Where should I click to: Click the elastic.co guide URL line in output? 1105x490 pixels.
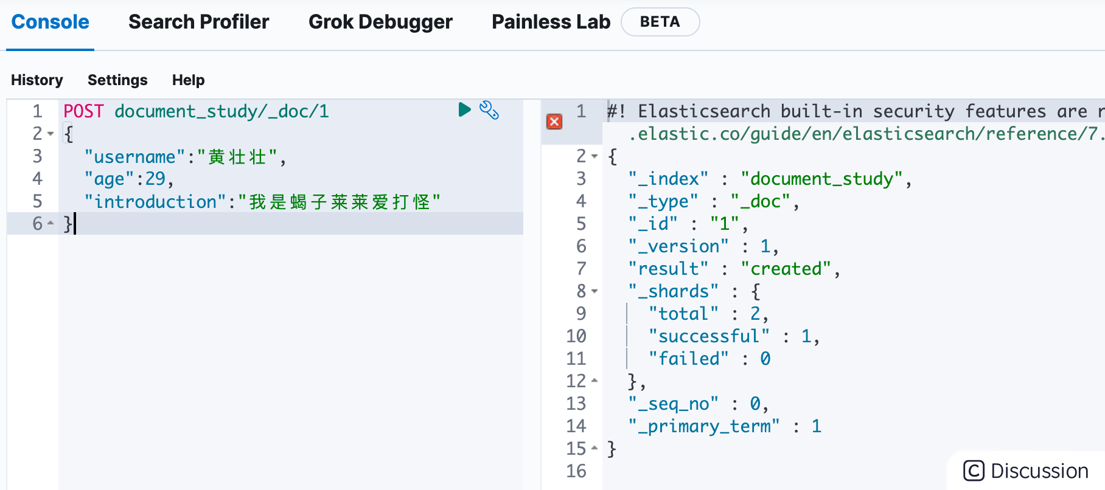tap(866, 134)
